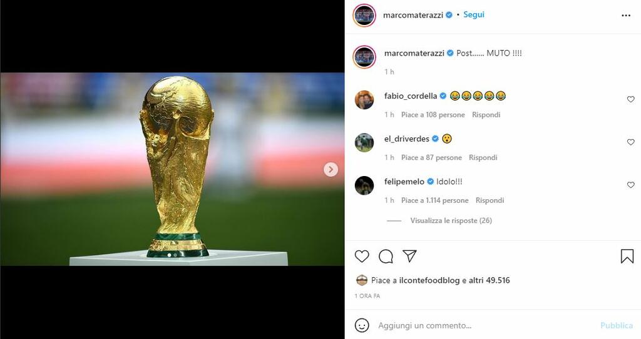
Task: Open comments via the speech bubble icon
Action: [386, 256]
